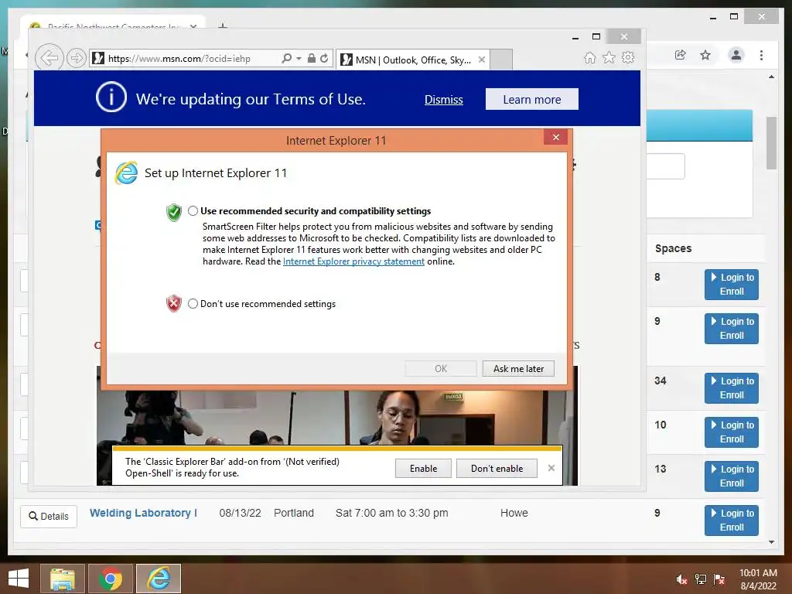Click the muted volume tray icon
Viewport: 792px width, 594px height.
point(682,579)
